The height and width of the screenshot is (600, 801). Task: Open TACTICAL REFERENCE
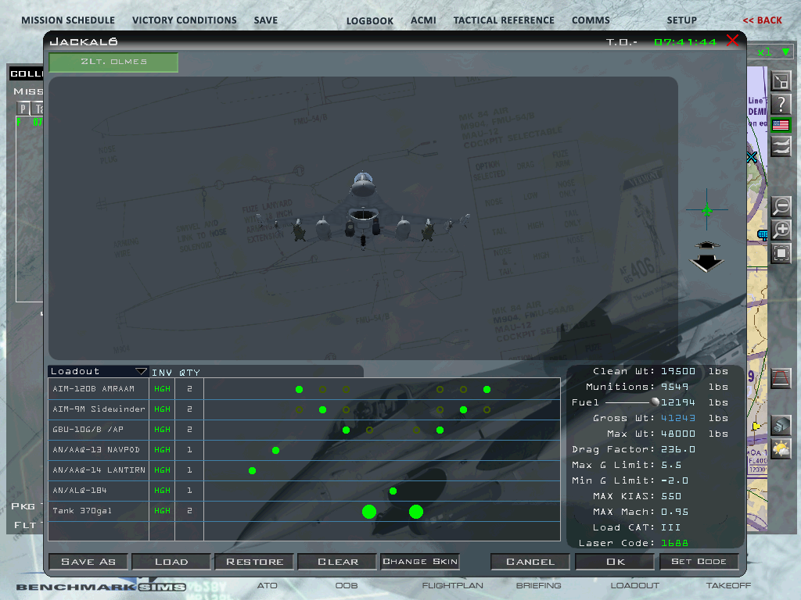tap(504, 20)
